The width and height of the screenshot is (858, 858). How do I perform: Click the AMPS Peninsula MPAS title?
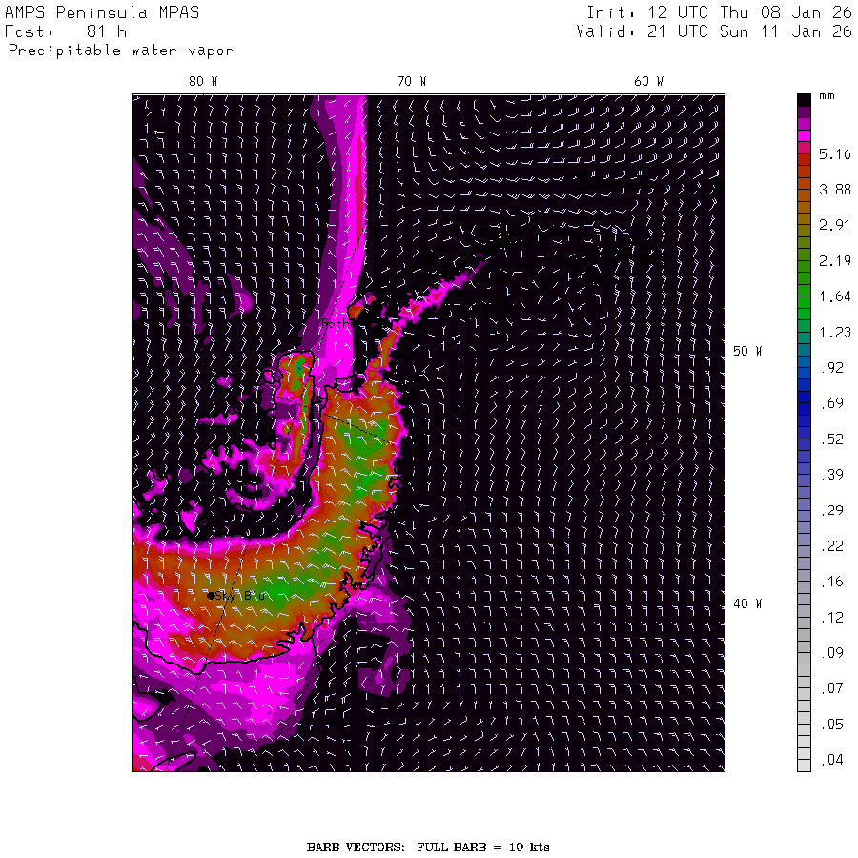click(102, 12)
